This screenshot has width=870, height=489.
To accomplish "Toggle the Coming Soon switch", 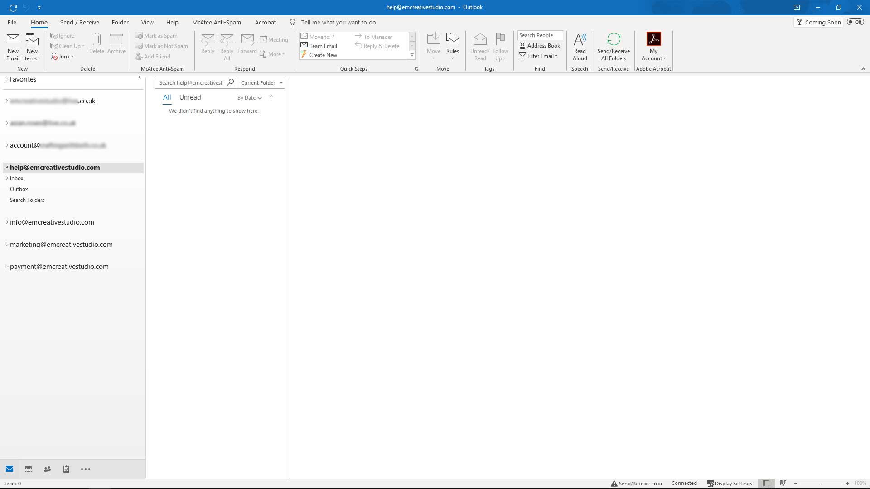I will click(x=855, y=22).
